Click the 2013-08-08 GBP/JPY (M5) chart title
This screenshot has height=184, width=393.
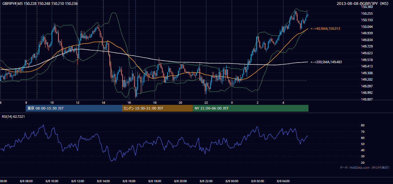(x=363, y=3)
